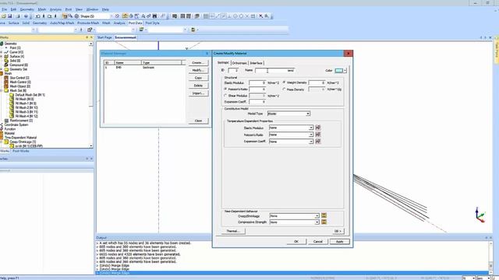Click the Size Control tree icon
499x280 pixels.
click(x=6, y=78)
